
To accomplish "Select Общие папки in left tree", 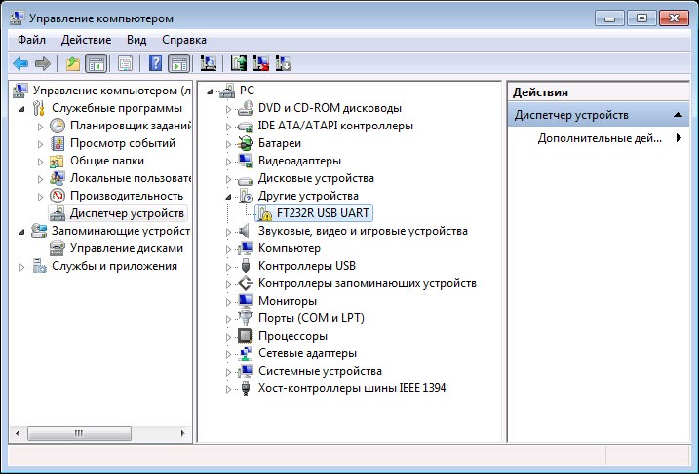I will point(107,161).
